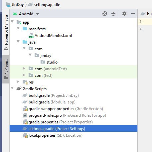Screen dimensions: 152x152
Task: Select gradle.properties (Project Properties)
Action: [61, 122]
